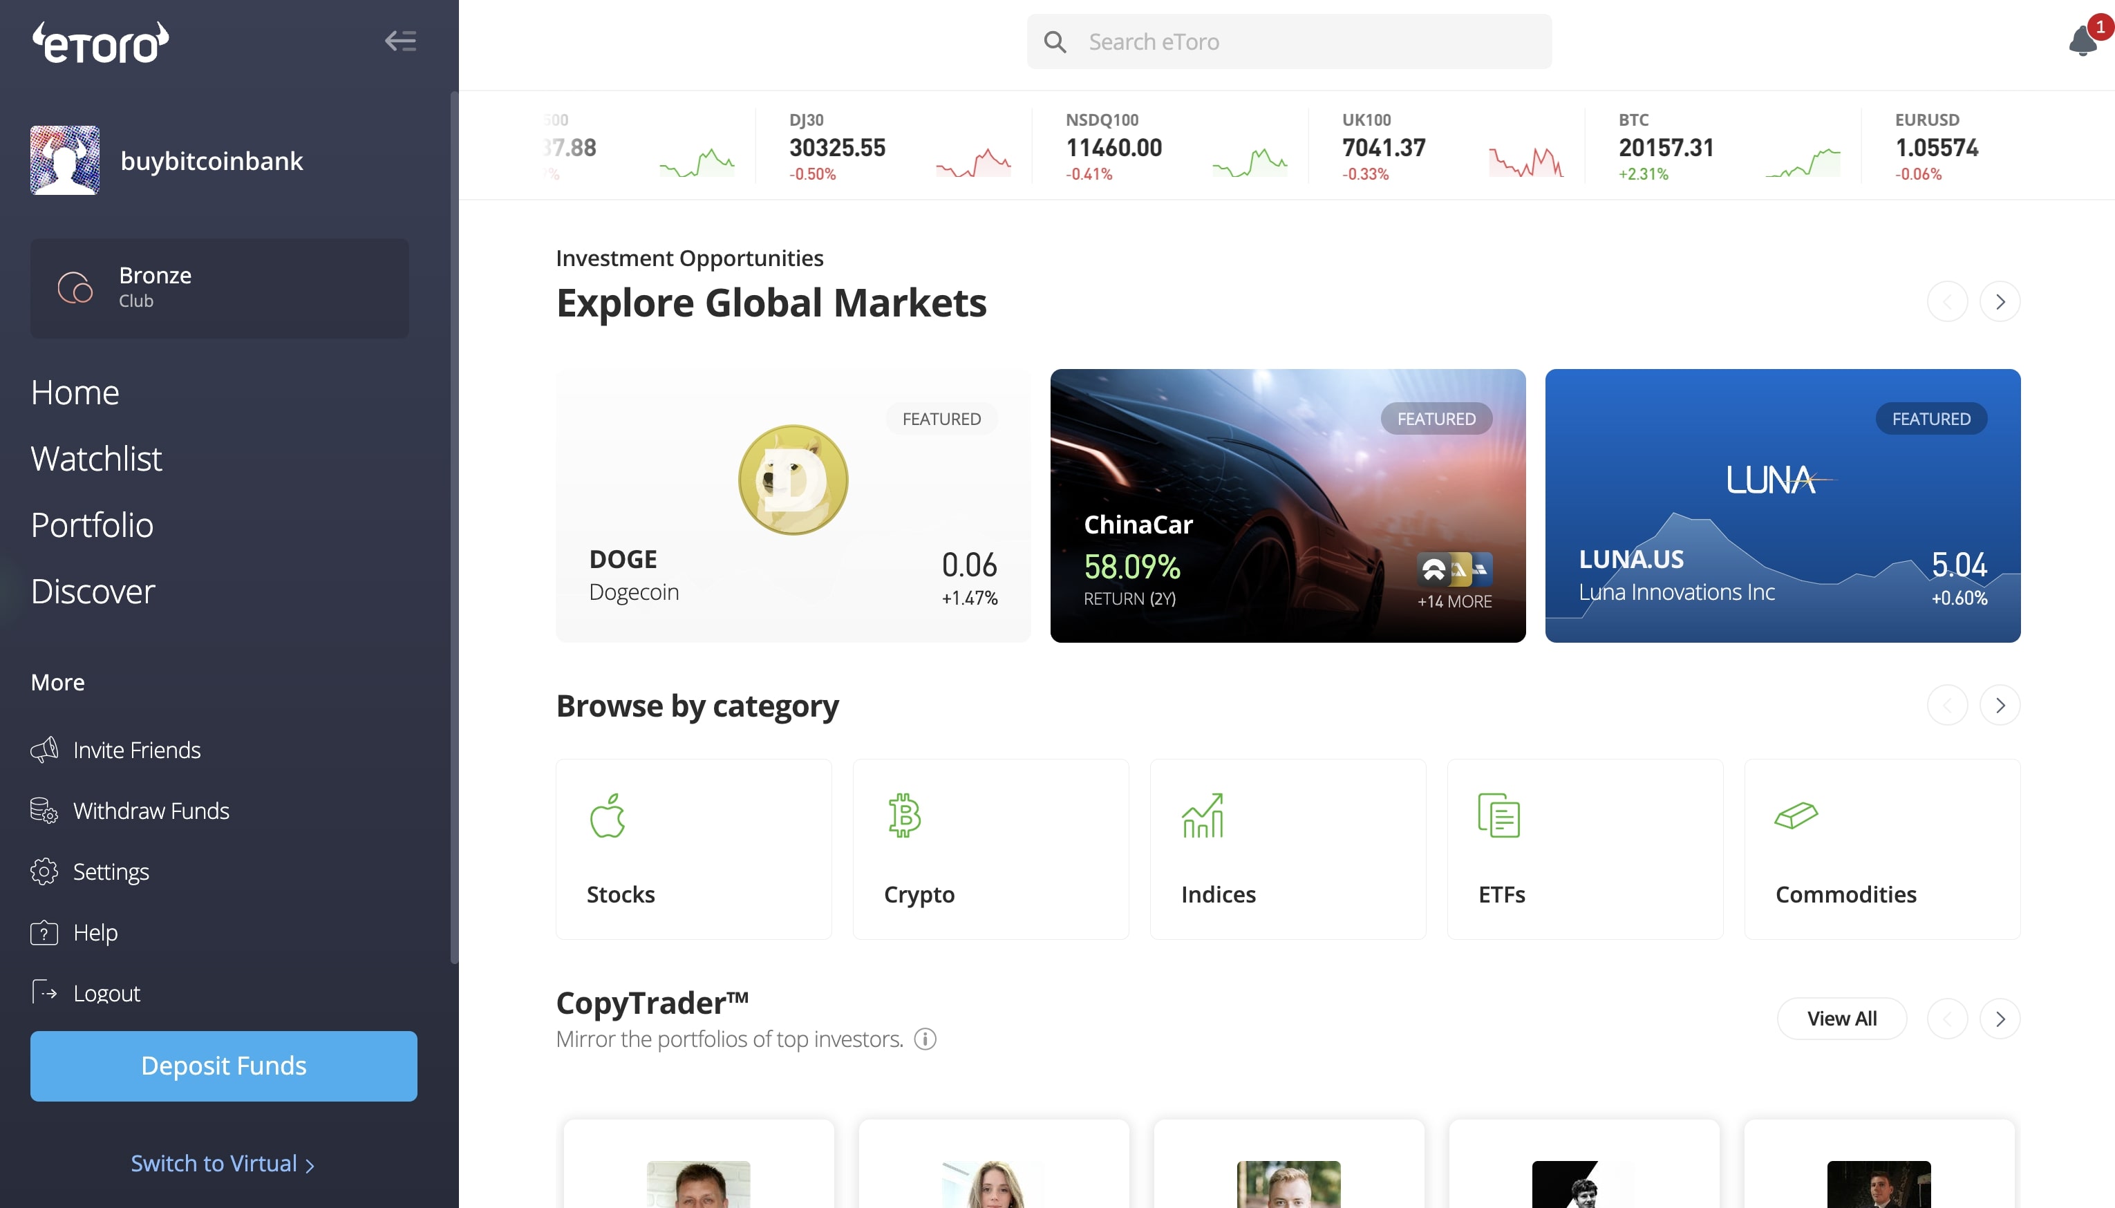Click the buybitcoinbank profile avatar
Image resolution: width=2115 pixels, height=1208 pixels.
(65, 160)
